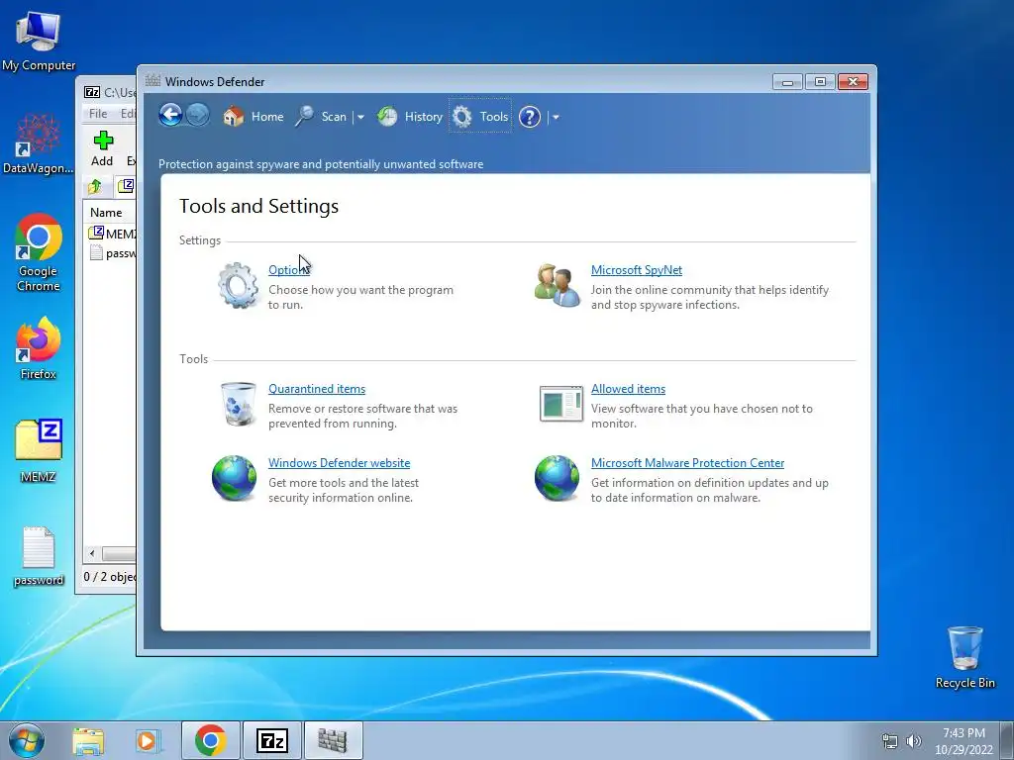Click the Forward arrow in Defender
The height and width of the screenshot is (760, 1014).
(x=198, y=116)
